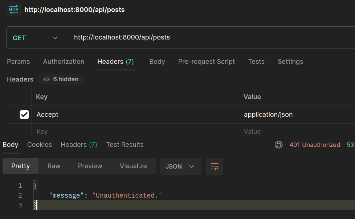355x219 pixels.
Task: Toggle the wrap lines icon button
Action: coord(215,166)
